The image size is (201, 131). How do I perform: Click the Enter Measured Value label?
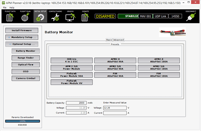tap(115, 103)
